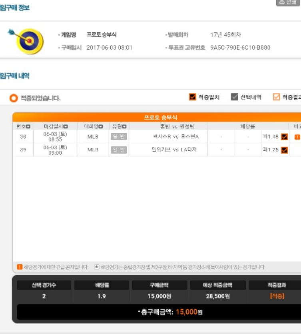Click the combined odds value 1.9
Viewport: 301px width, 335px height.
[x=102, y=296]
